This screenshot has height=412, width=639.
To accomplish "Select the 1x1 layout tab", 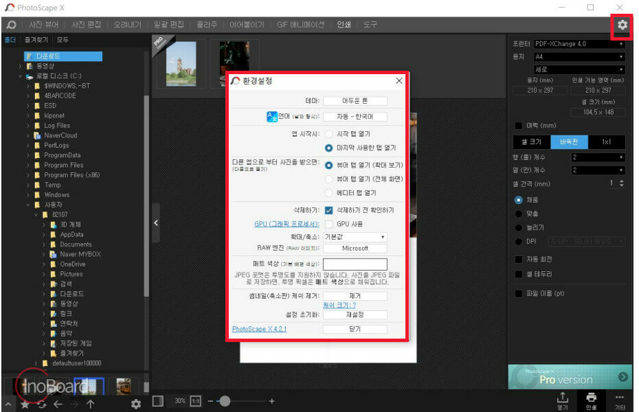I will pyautogui.click(x=607, y=141).
